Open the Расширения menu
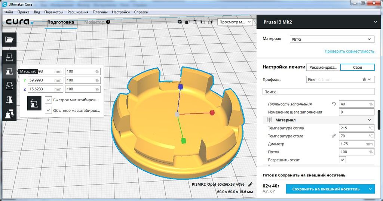Viewport: 383px width, 201px height. (x=78, y=12)
